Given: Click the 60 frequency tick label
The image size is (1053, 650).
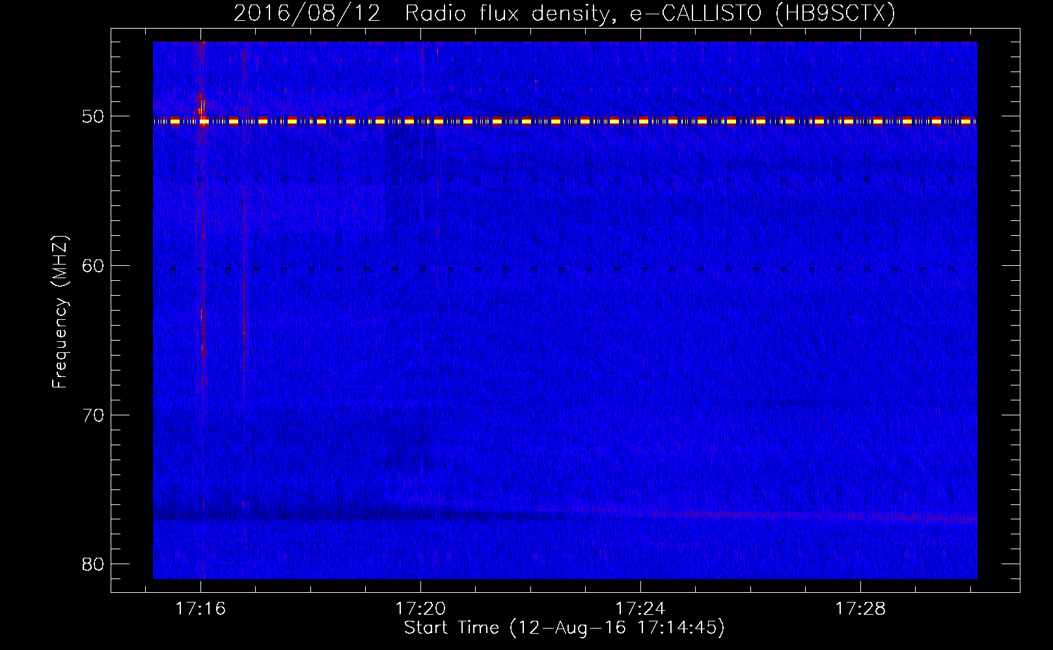Looking at the screenshot, I should [x=93, y=266].
